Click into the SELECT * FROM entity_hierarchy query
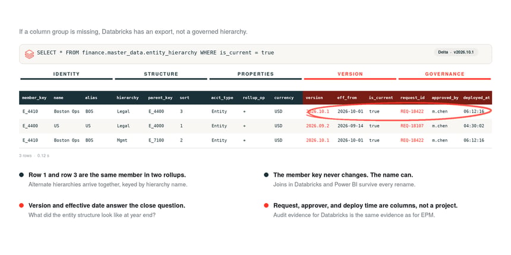 [x=155, y=53]
